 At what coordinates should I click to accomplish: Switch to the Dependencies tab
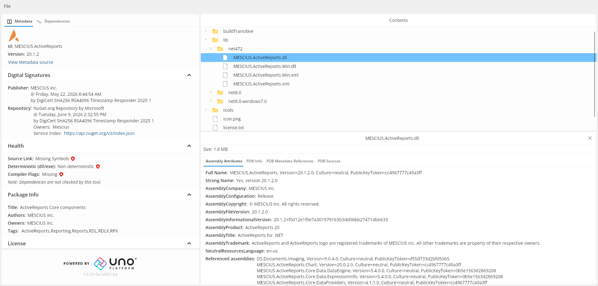click(x=53, y=21)
